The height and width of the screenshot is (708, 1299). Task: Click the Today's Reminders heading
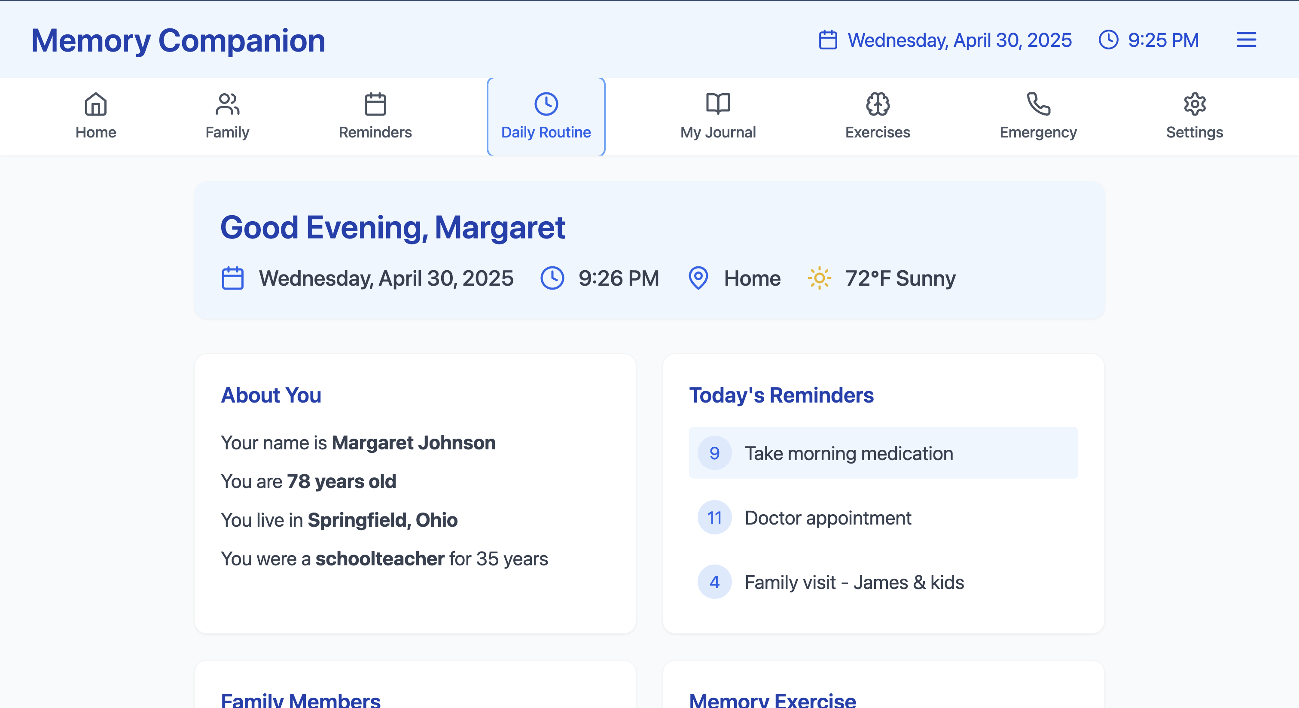pyautogui.click(x=781, y=395)
